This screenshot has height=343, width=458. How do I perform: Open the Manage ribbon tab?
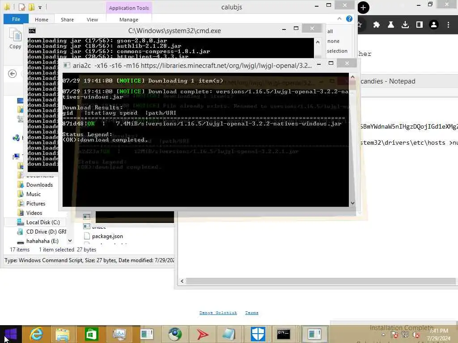pyautogui.click(x=129, y=20)
